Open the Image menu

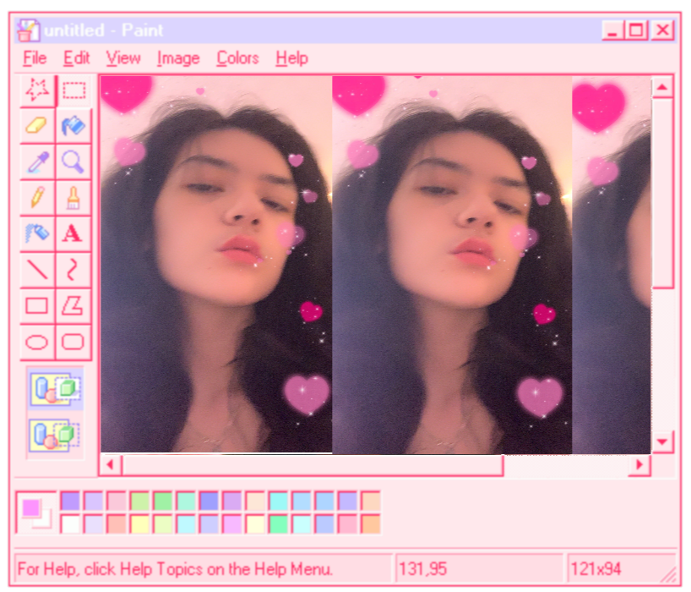click(x=178, y=58)
